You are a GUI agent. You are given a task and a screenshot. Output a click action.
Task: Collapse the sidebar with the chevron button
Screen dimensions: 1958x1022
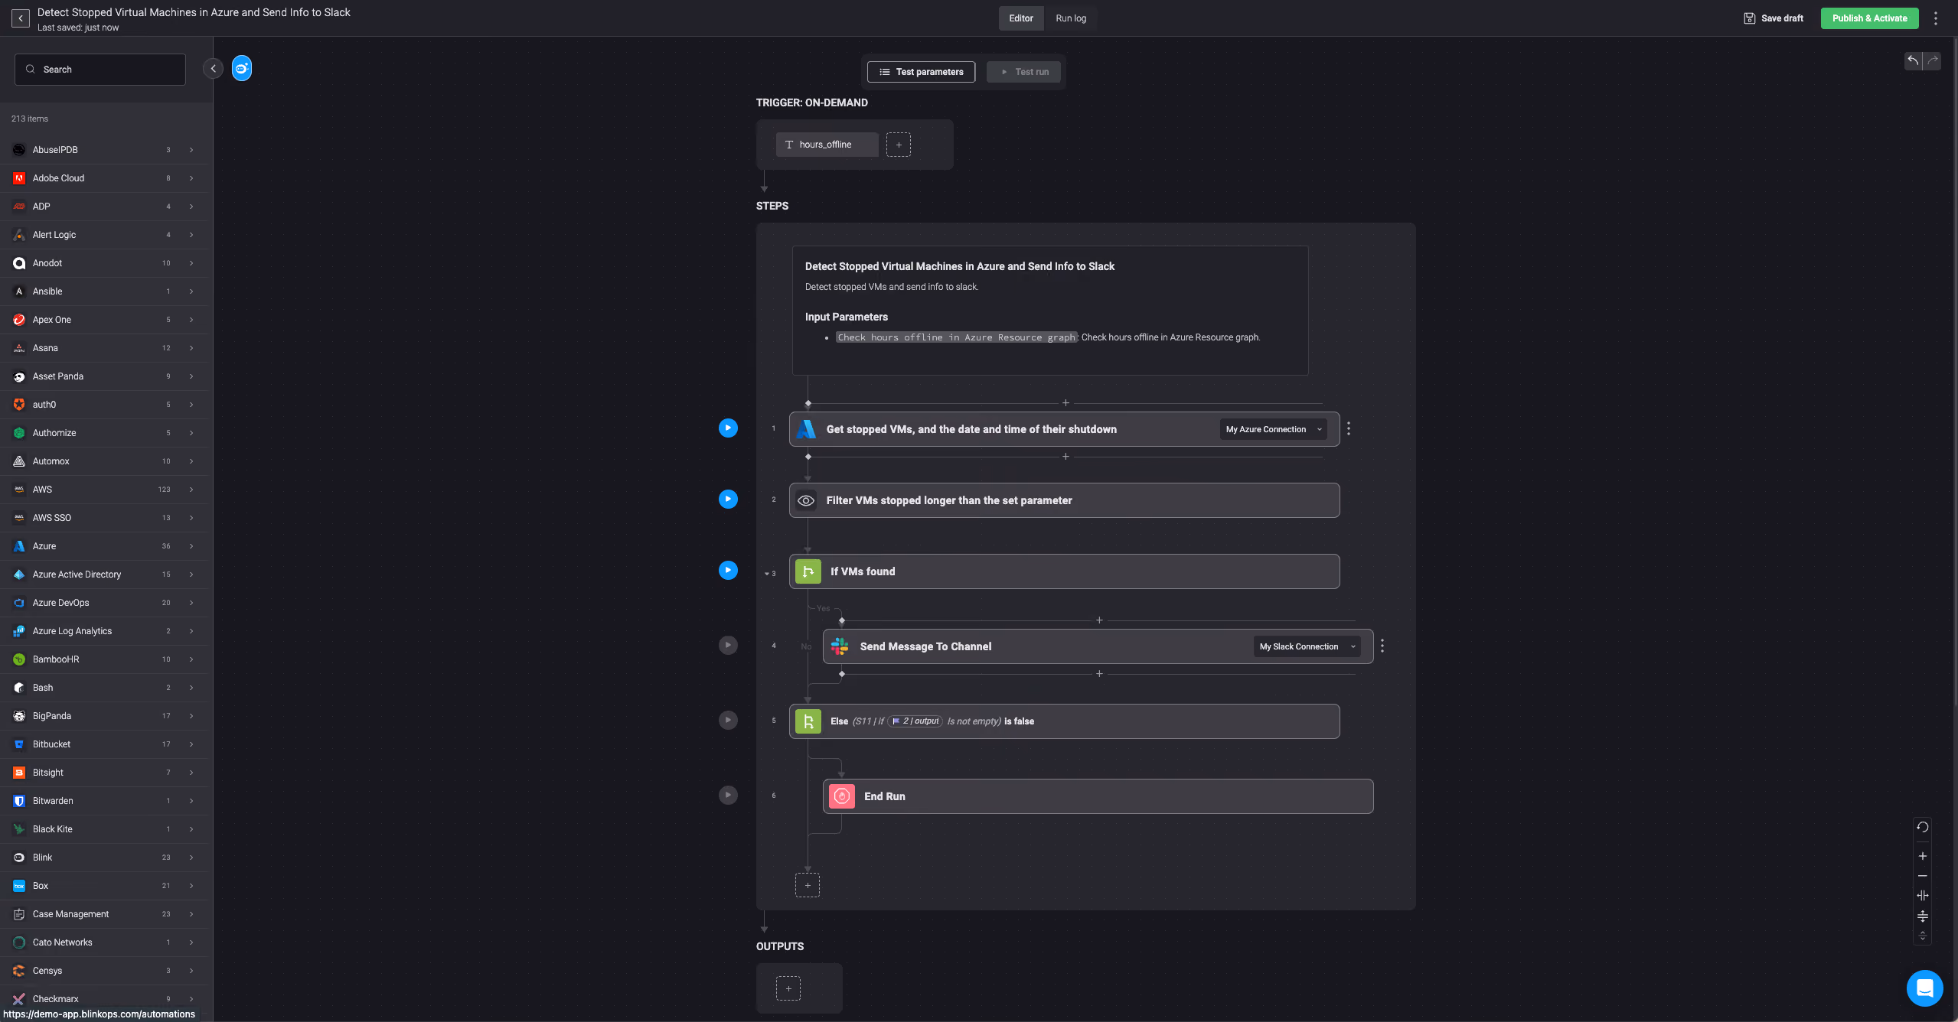(214, 69)
